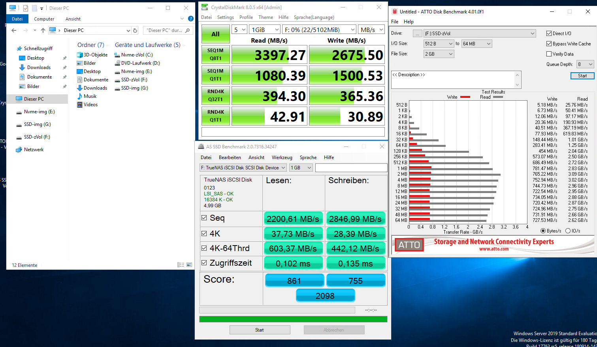The width and height of the screenshot is (597, 347).
Task: Uncheck the 4K-64Thrd test checkbox
Action: (204, 248)
